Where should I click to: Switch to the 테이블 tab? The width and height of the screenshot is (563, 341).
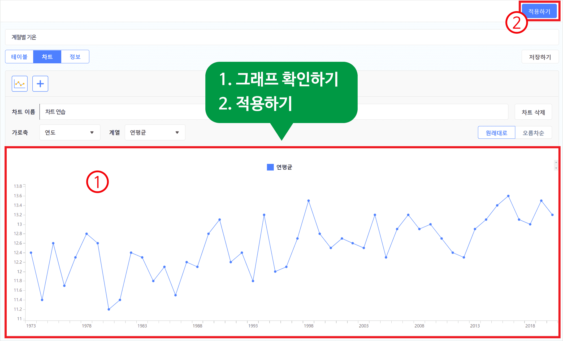click(x=19, y=57)
